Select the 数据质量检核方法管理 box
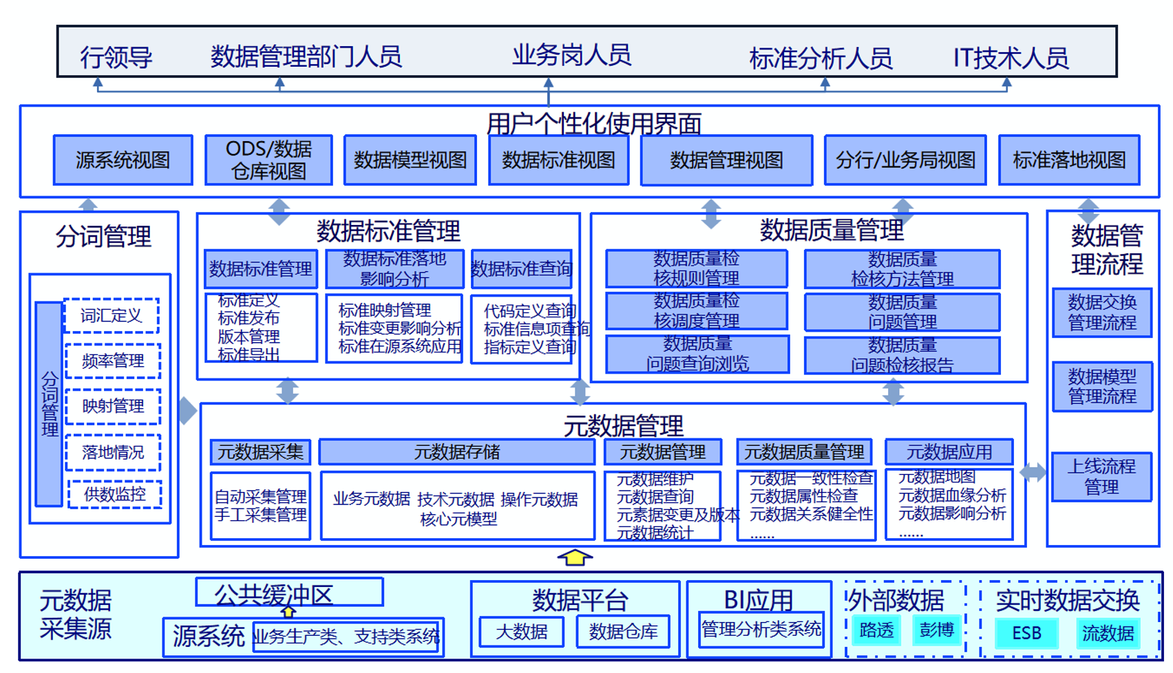 point(902,268)
